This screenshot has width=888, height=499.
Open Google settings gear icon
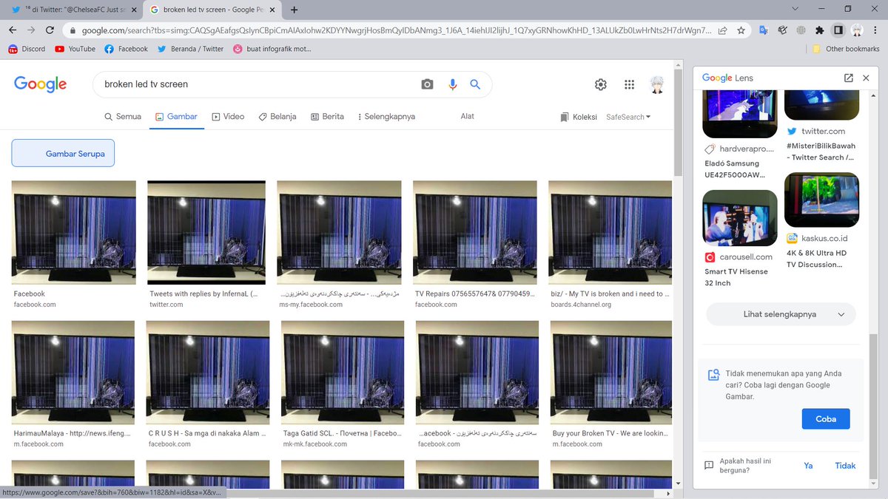(601, 84)
